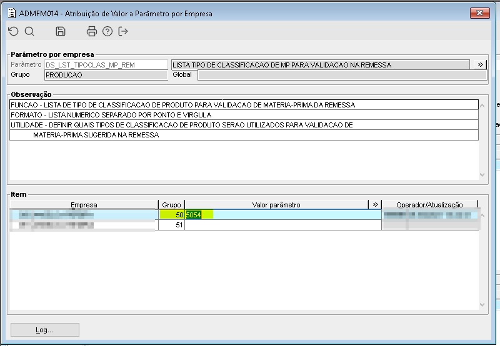Viewport: 500px width, 346px height.
Task: Expand parameter description with » button
Action: pos(480,65)
